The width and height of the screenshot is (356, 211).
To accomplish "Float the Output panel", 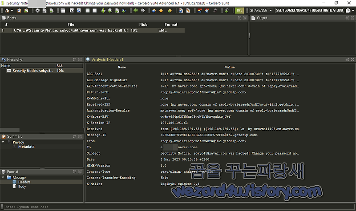I will point(347,18).
